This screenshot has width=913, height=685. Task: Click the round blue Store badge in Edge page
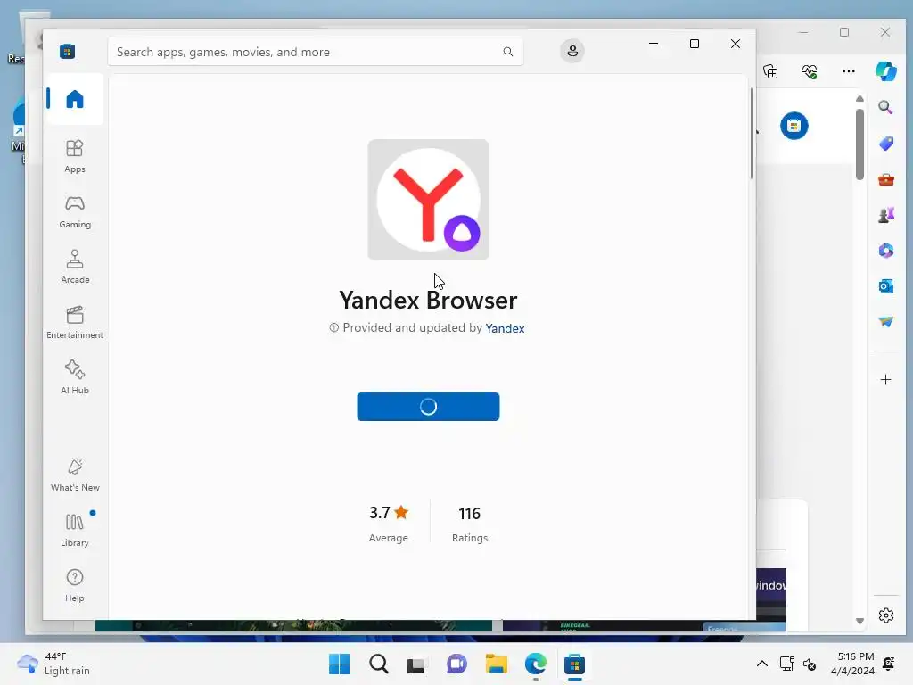(x=794, y=126)
